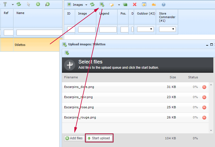Refresh the product list panel
This screenshot has height=147, width=215.
tap(19, 4)
